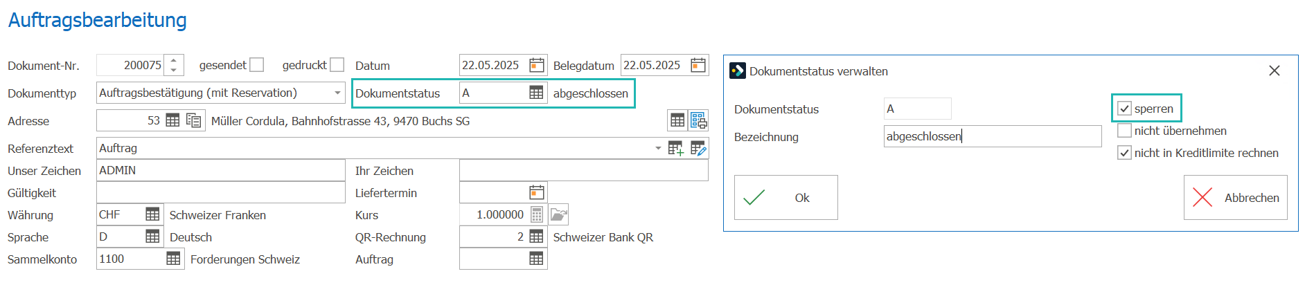Open the address details document icon
This screenshot has height=287, width=1305.
(x=194, y=120)
